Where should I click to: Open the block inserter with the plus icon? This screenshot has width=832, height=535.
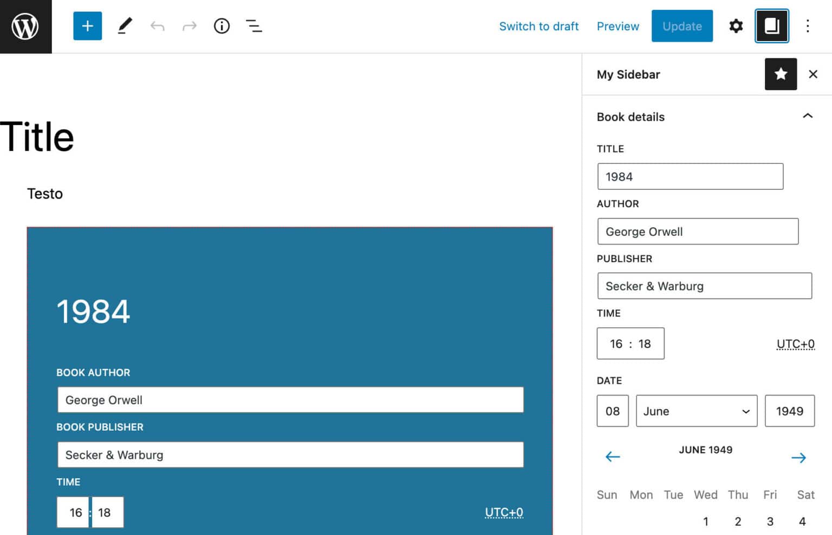87,25
